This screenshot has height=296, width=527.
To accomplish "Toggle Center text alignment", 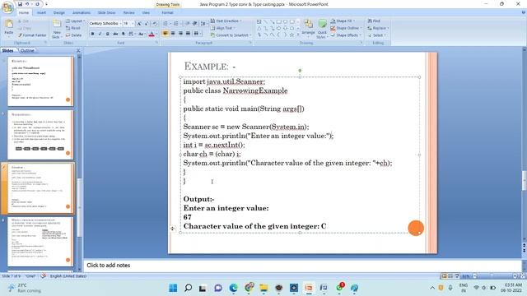I will coord(173,33).
